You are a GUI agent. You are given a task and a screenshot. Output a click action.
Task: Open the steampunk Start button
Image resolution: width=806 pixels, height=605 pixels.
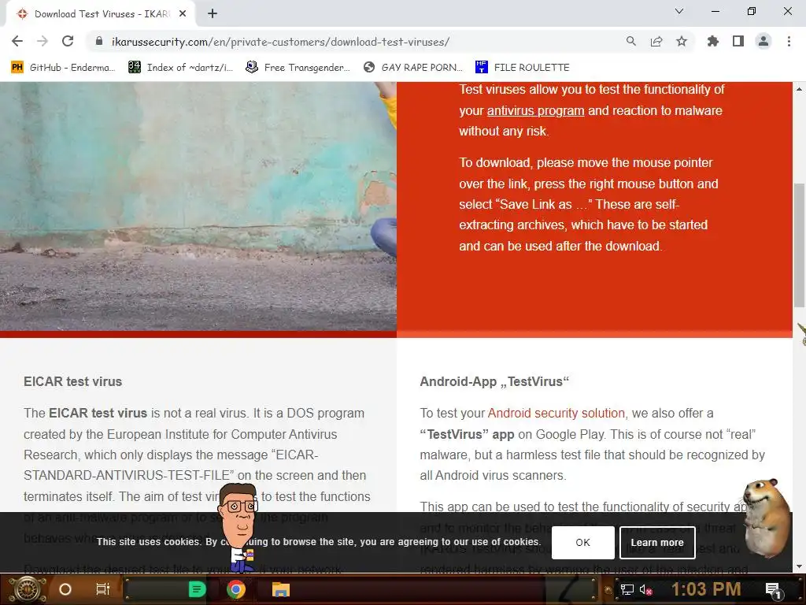tap(27, 589)
